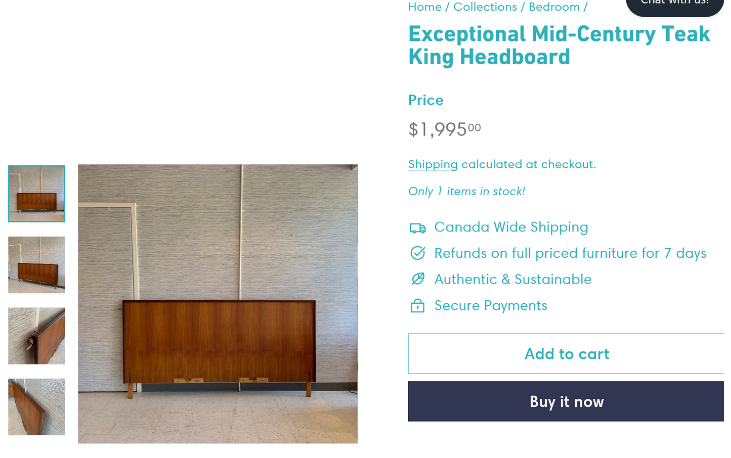Click the Authentic & Sustainable leaf icon

(x=417, y=279)
